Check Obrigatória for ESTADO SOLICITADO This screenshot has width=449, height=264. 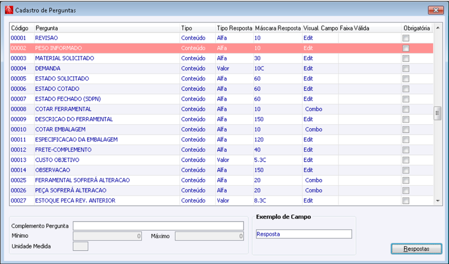tap(405, 79)
